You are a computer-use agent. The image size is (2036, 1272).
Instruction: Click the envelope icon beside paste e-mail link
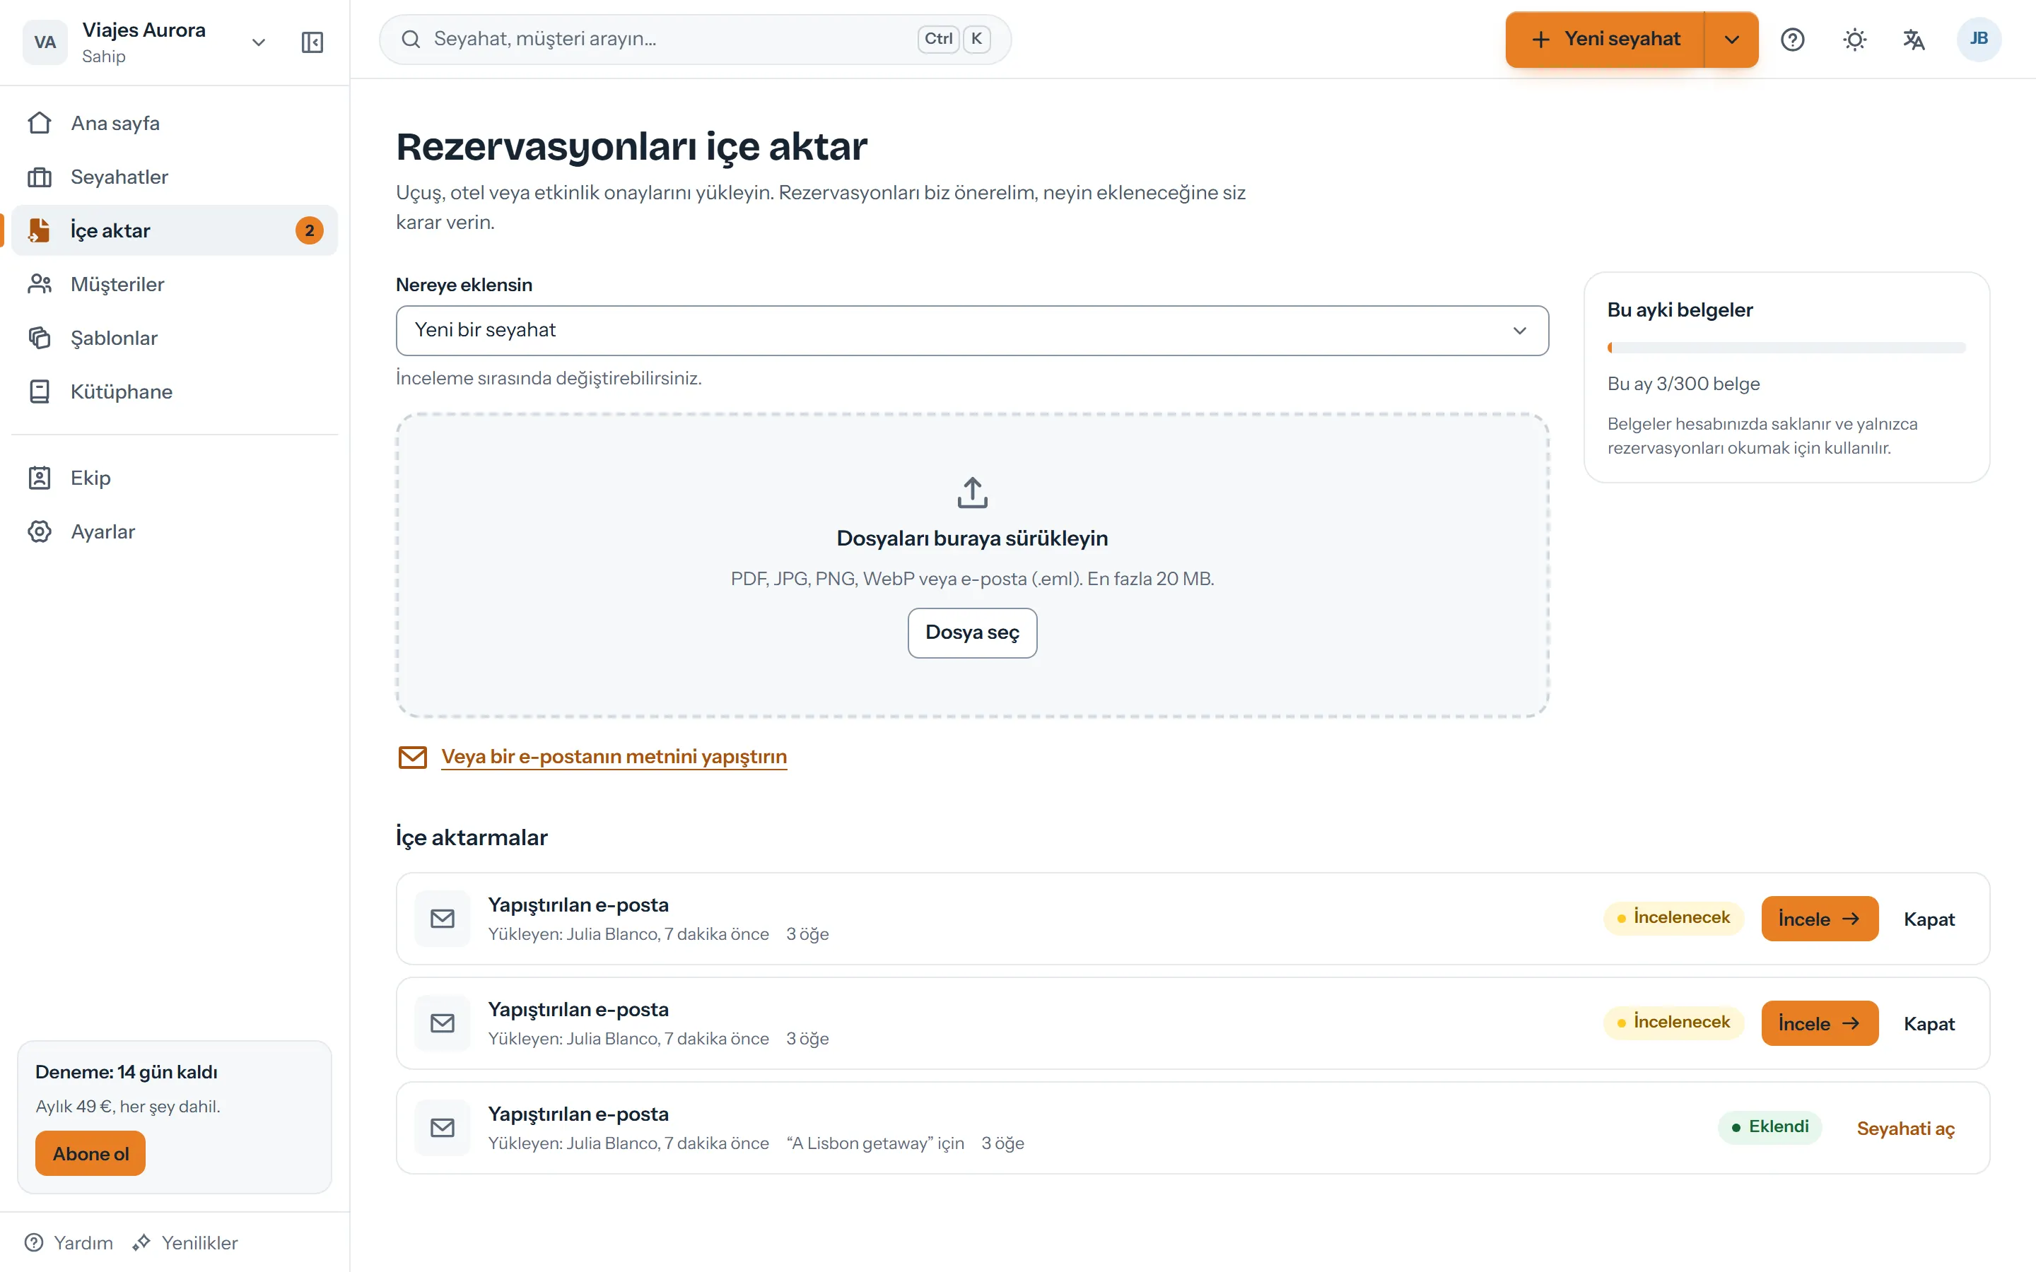click(412, 757)
